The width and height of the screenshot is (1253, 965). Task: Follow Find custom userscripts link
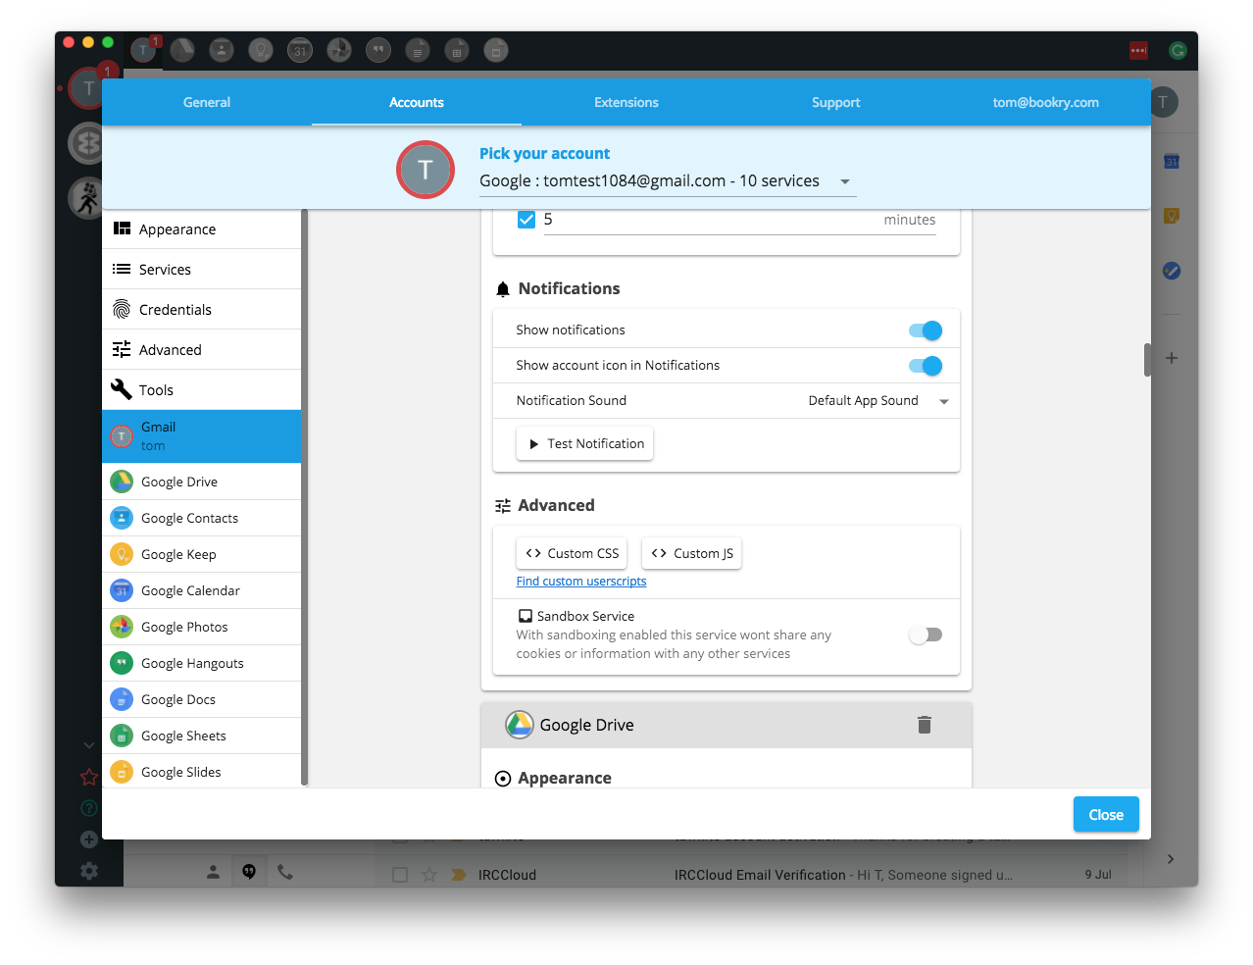point(581,582)
